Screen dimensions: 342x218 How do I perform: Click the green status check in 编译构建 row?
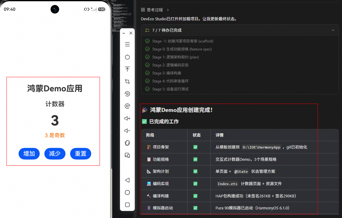(x=196, y=196)
